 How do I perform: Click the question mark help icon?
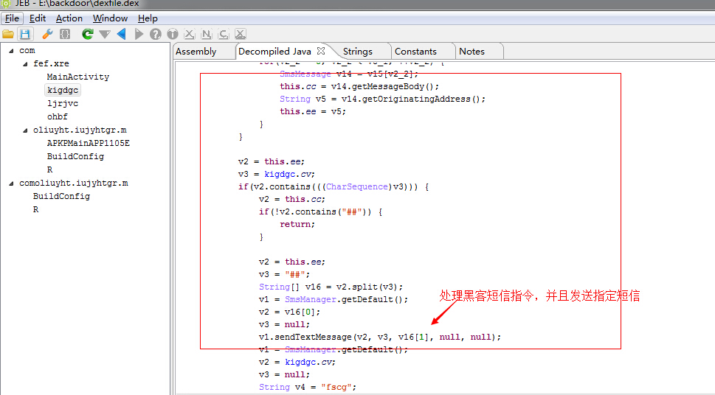point(156,34)
